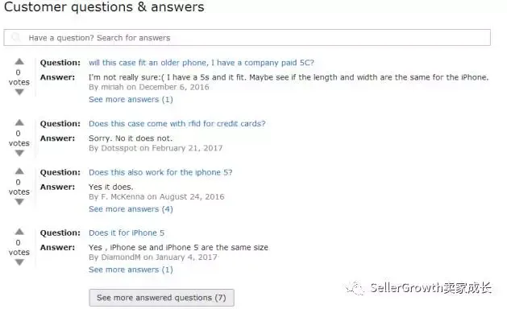Expand more answers under DiamondM's reply
This screenshot has width=507, height=309.
(x=131, y=270)
